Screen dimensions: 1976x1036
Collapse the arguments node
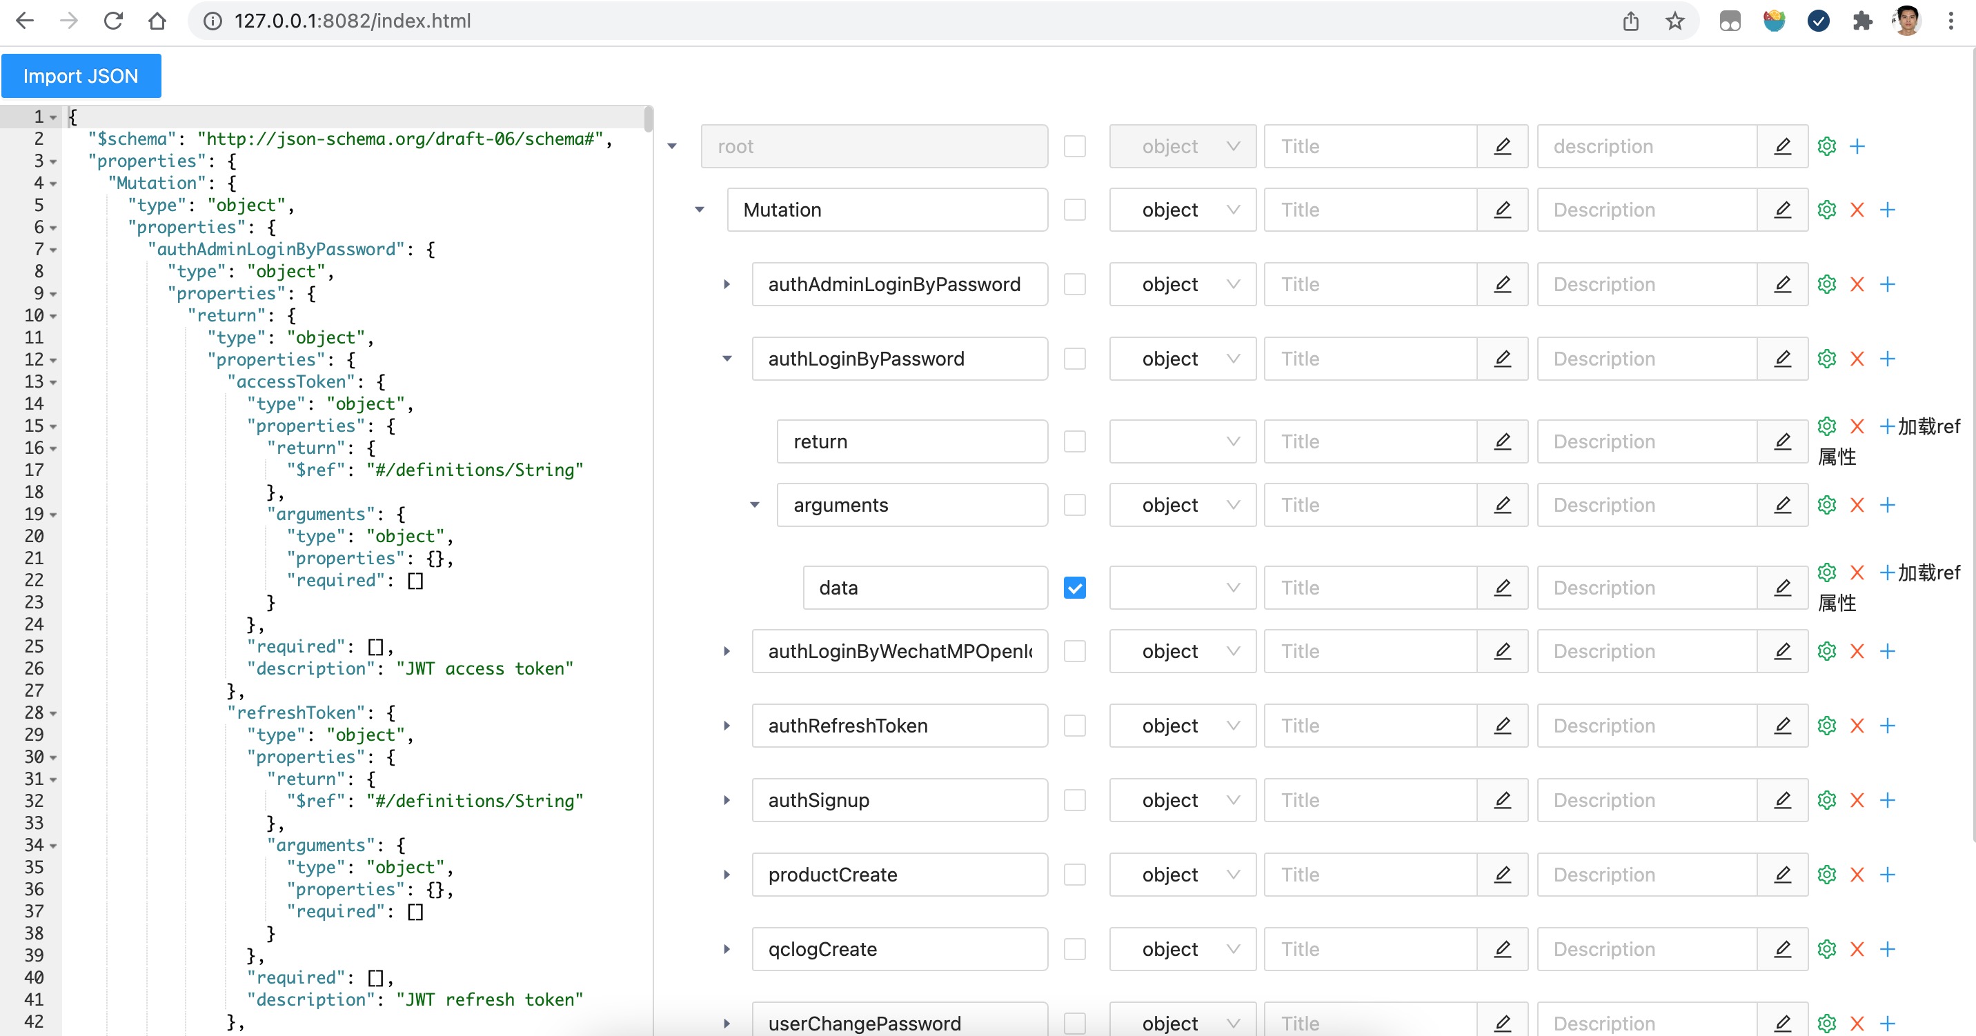click(x=754, y=505)
